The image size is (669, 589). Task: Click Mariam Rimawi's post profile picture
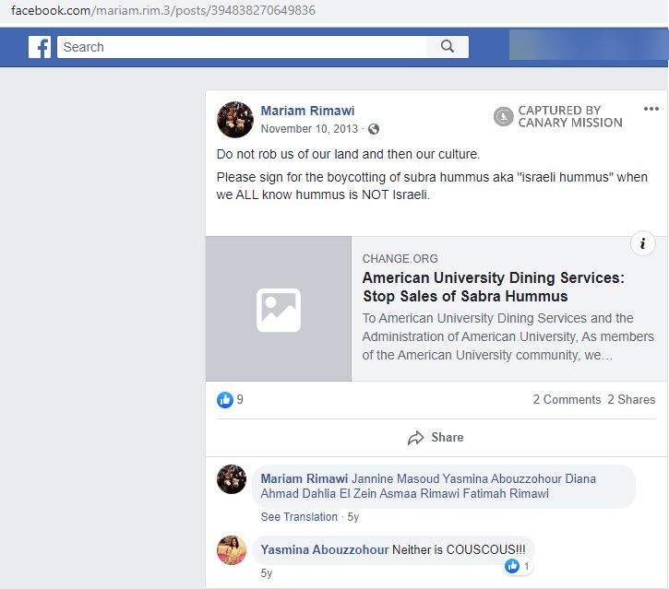point(234,120)
